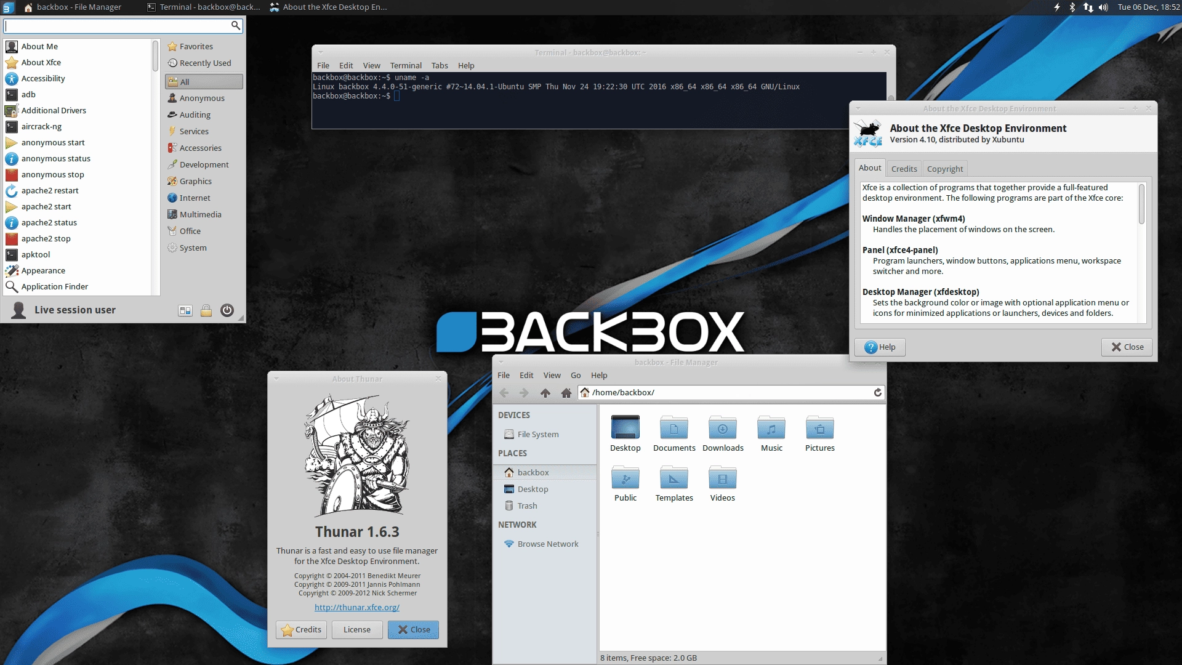
Task: Click Credits button in About Thunar
Action: (301, 629)
